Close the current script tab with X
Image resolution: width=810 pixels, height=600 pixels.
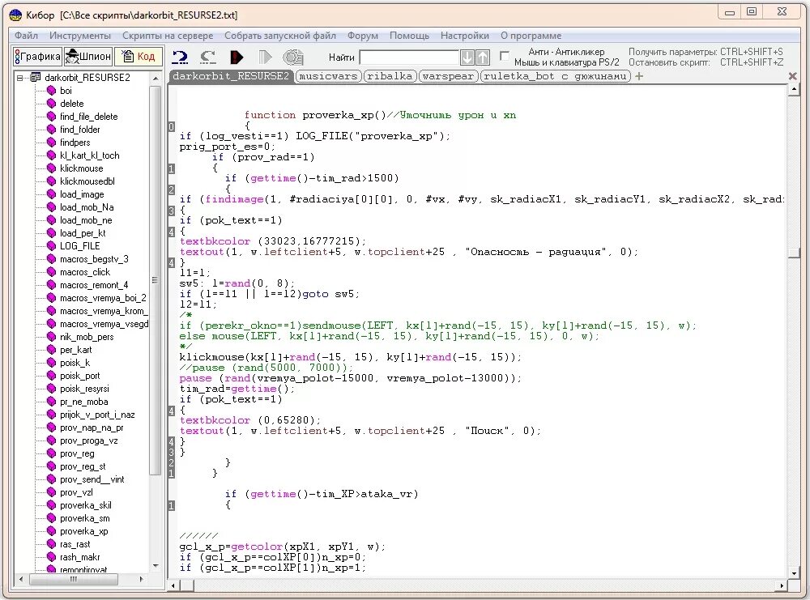[792, 76]
